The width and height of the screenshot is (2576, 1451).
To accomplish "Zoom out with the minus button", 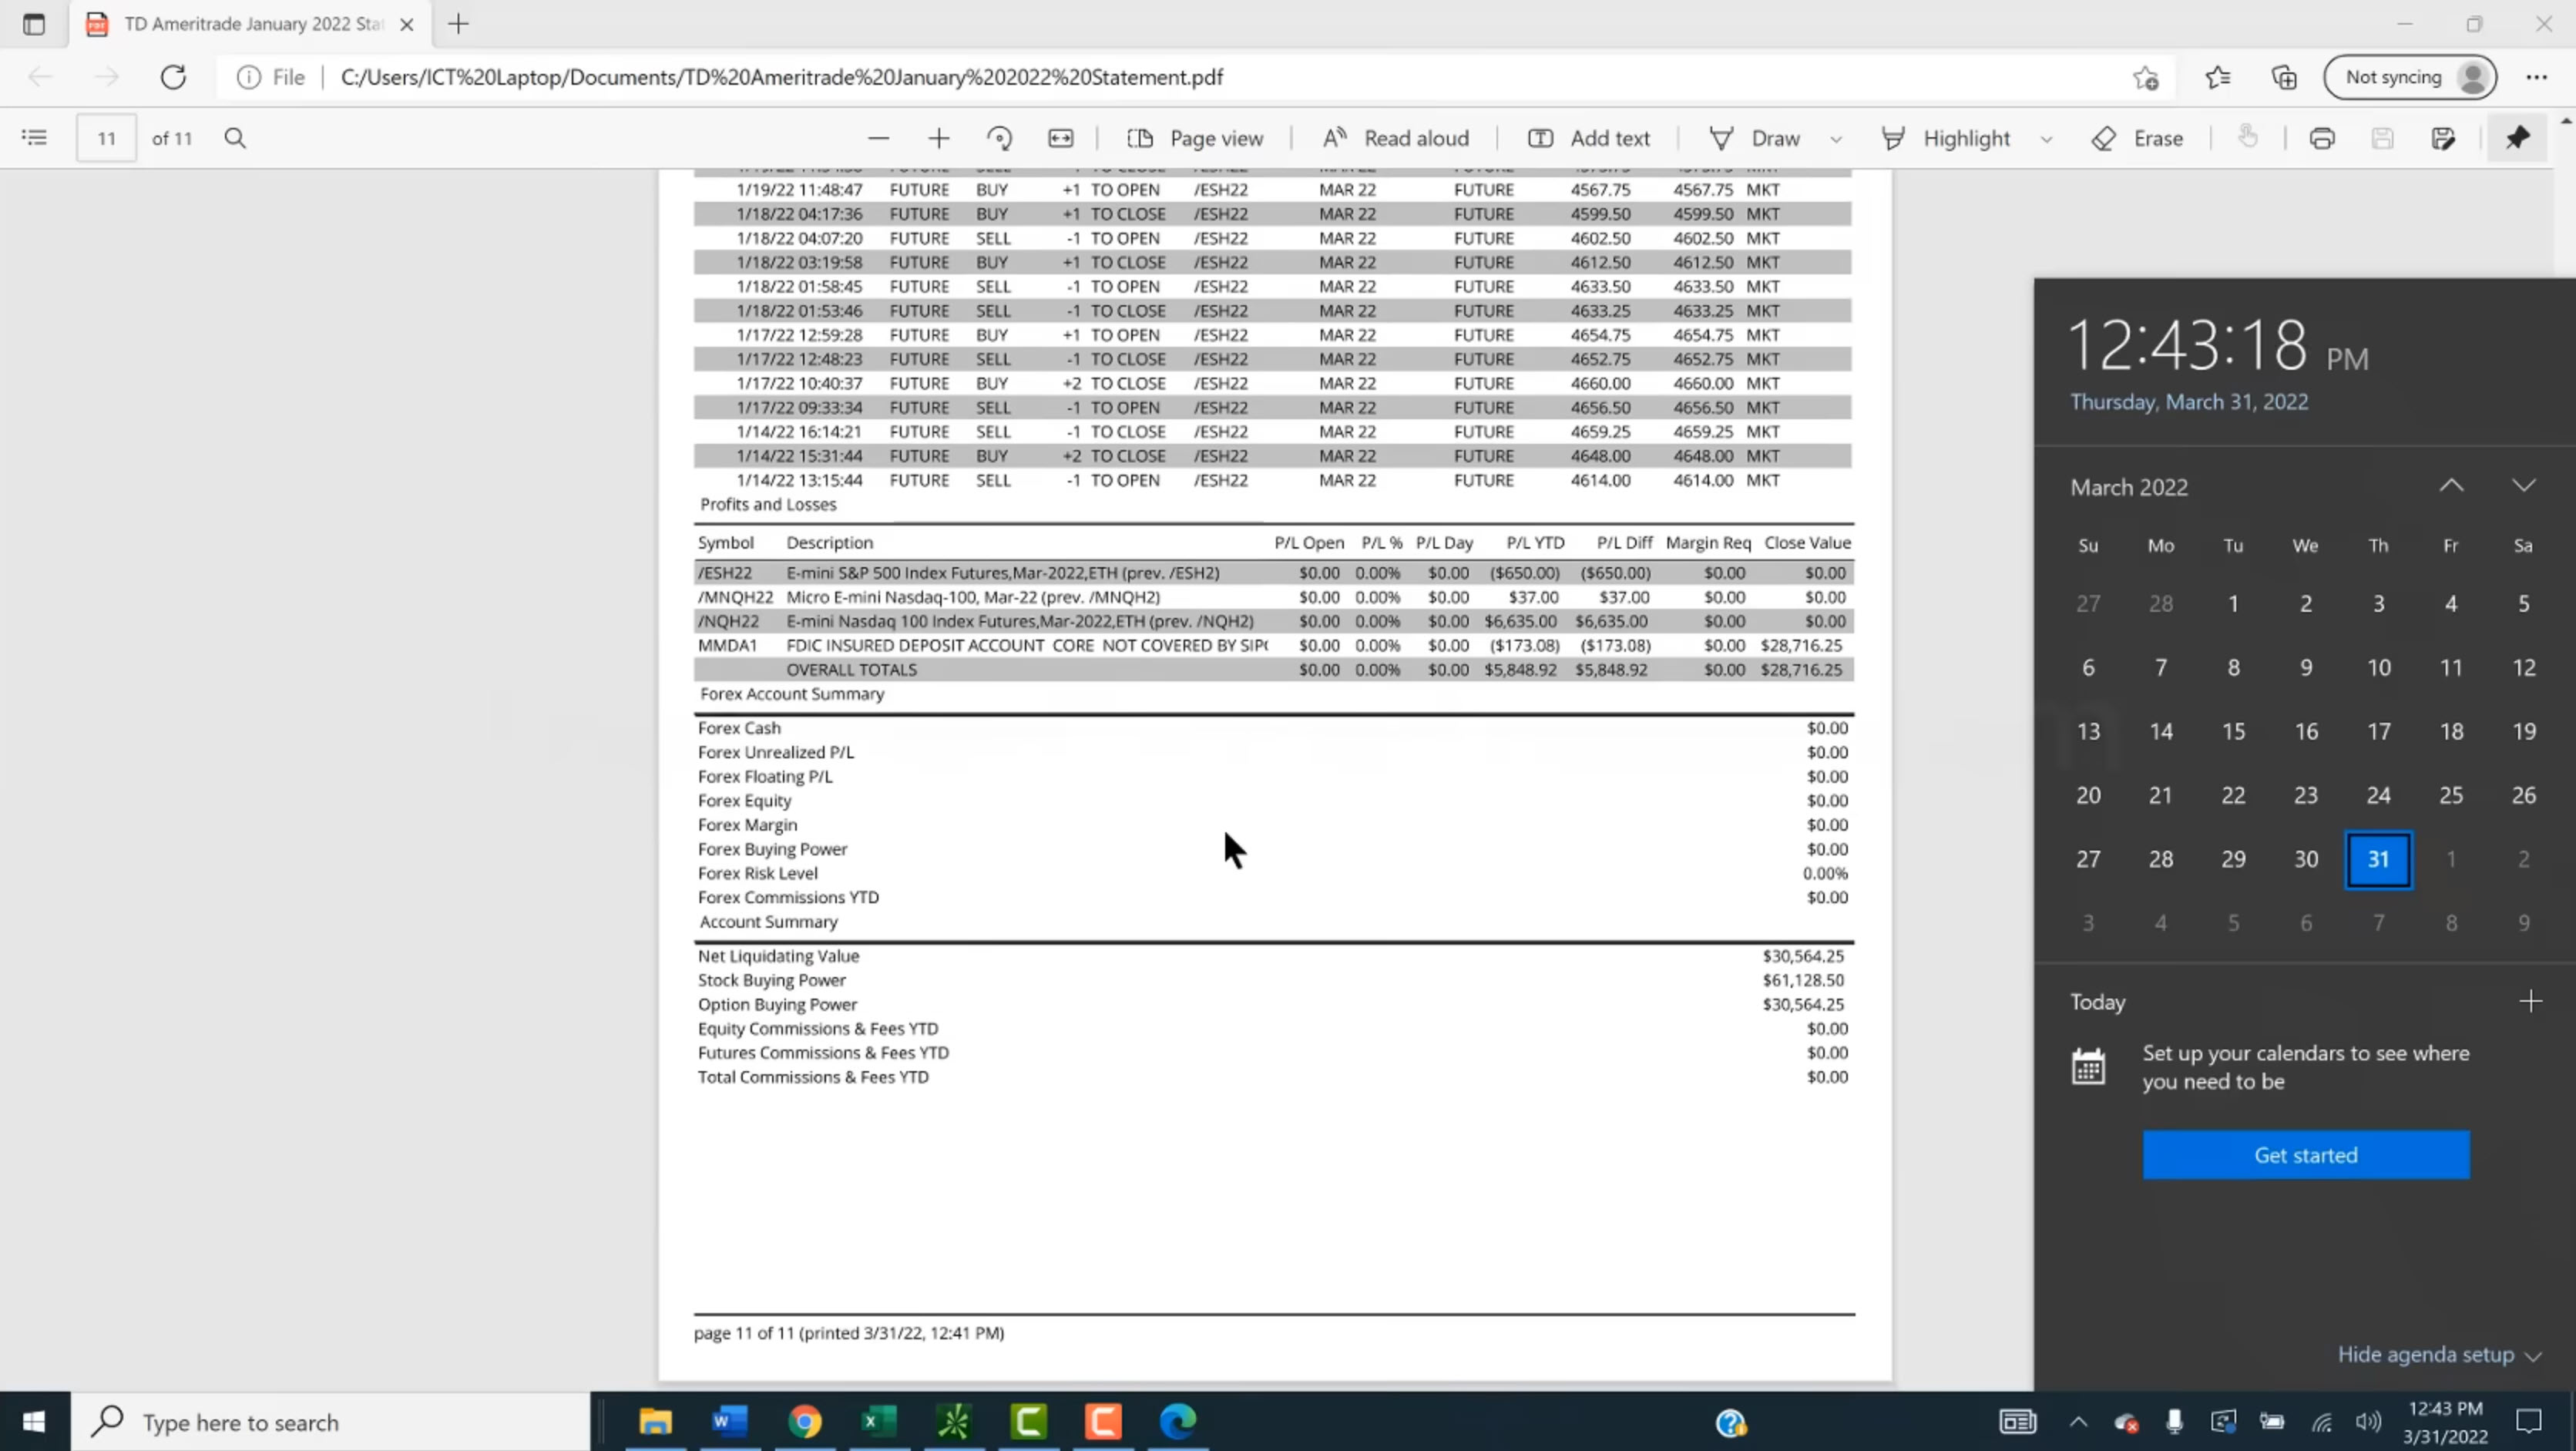I will 878,138.
